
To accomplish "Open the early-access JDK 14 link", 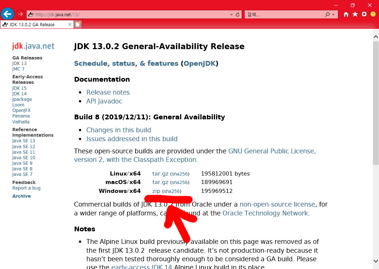I will (141, 266).
